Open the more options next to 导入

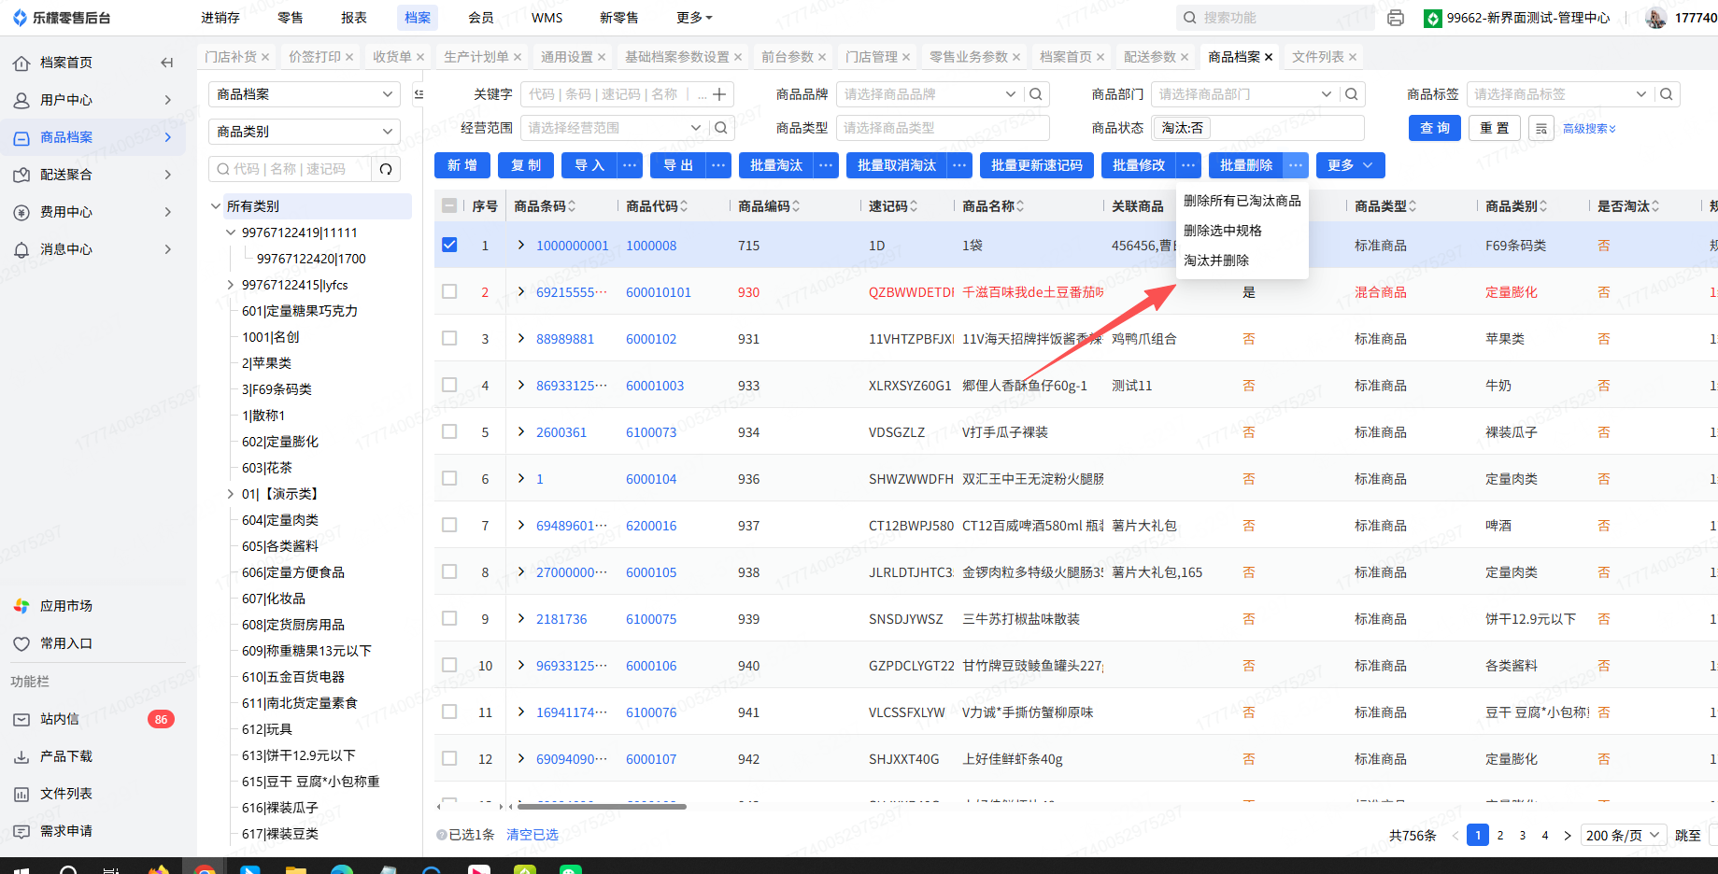(x=630, y=165)
